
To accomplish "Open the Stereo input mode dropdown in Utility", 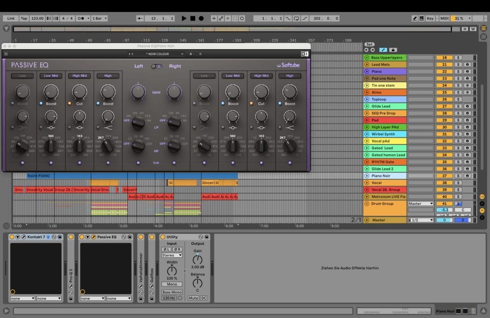I will 172,255.
